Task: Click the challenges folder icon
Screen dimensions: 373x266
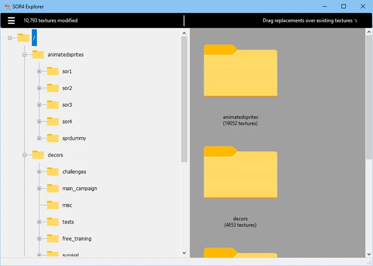Action: coord(53,172)
